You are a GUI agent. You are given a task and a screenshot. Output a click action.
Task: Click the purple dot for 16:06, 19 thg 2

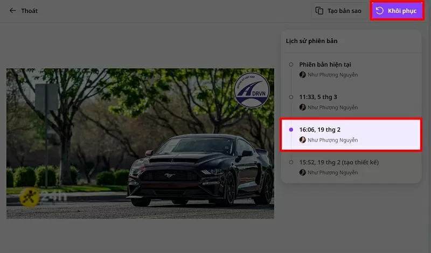point(291,130)
